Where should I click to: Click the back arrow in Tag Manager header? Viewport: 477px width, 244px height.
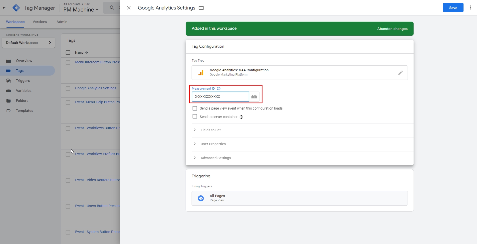(4, 8)
